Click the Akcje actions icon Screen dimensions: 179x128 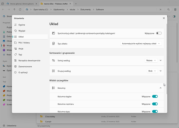[16, 49]
